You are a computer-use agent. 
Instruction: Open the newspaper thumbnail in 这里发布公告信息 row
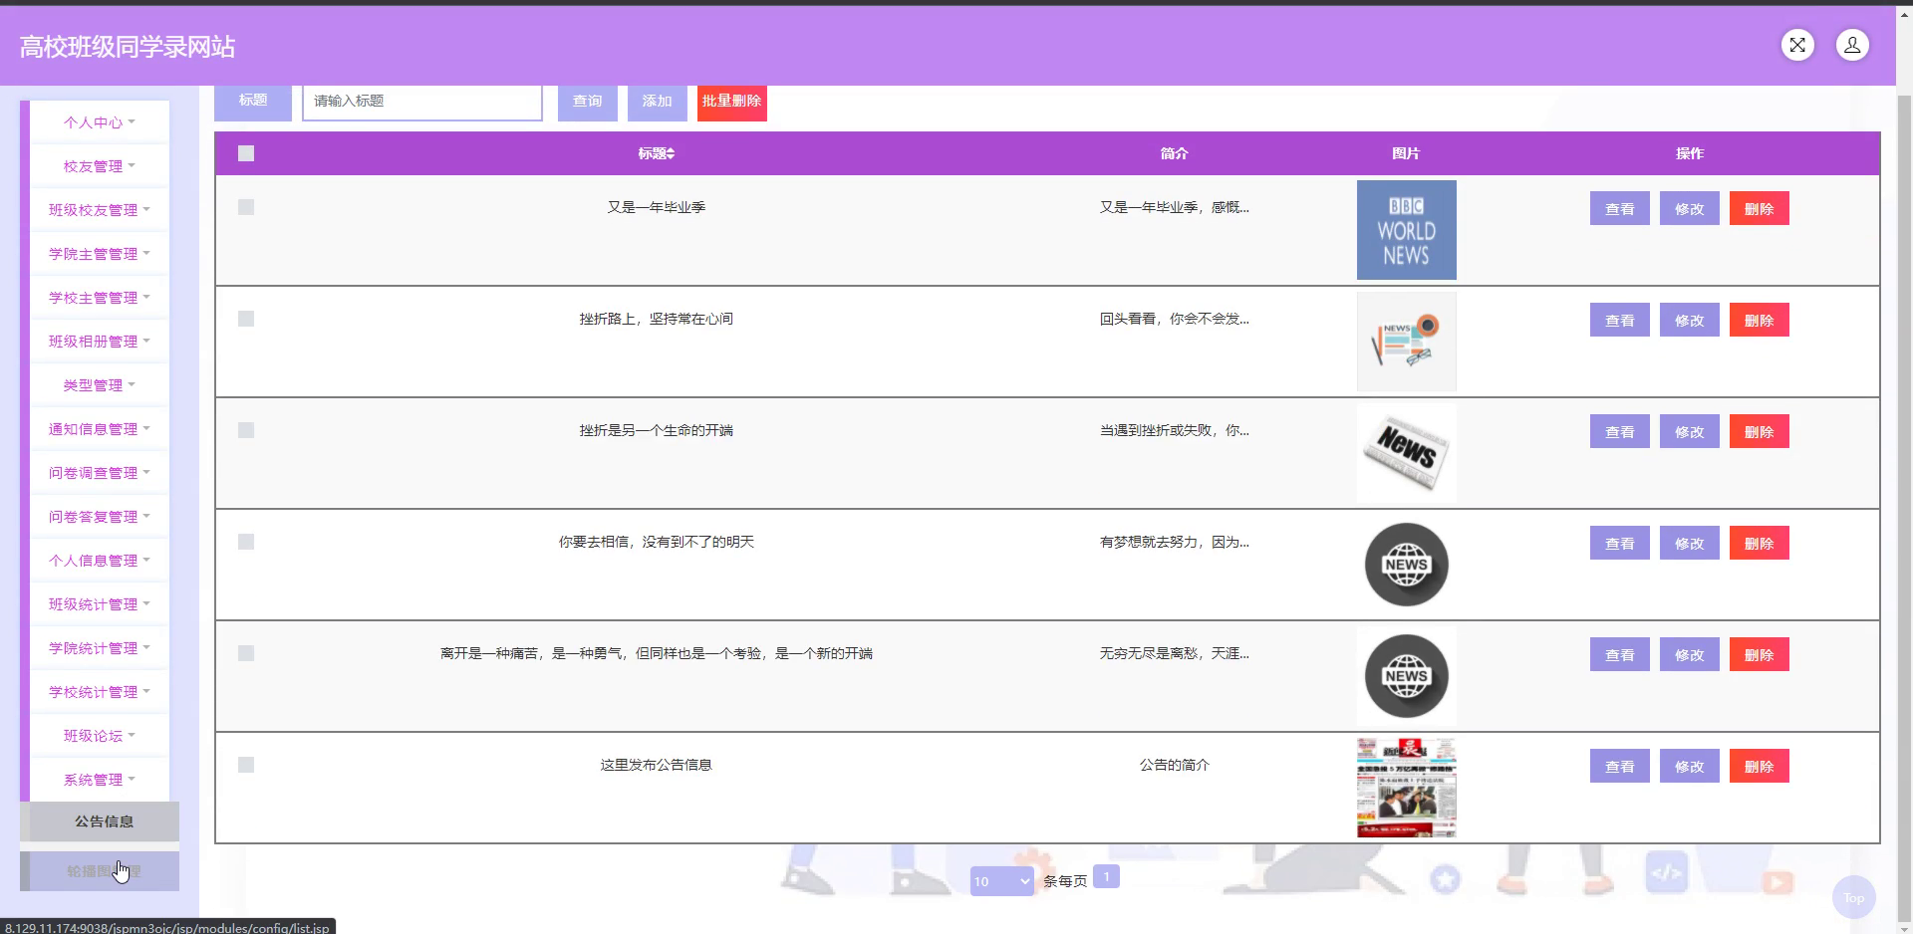[1406, 788]
